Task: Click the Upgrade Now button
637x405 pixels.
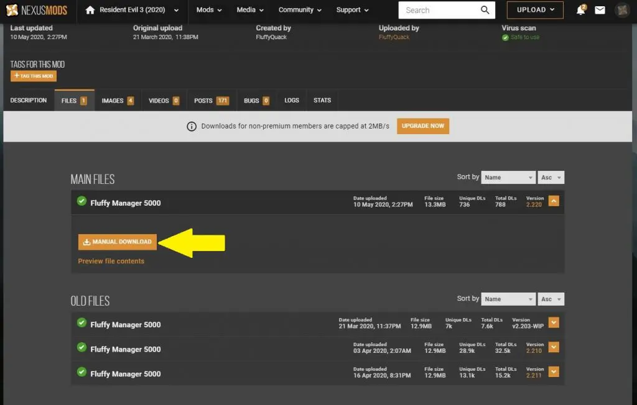Action: (423, 126)
